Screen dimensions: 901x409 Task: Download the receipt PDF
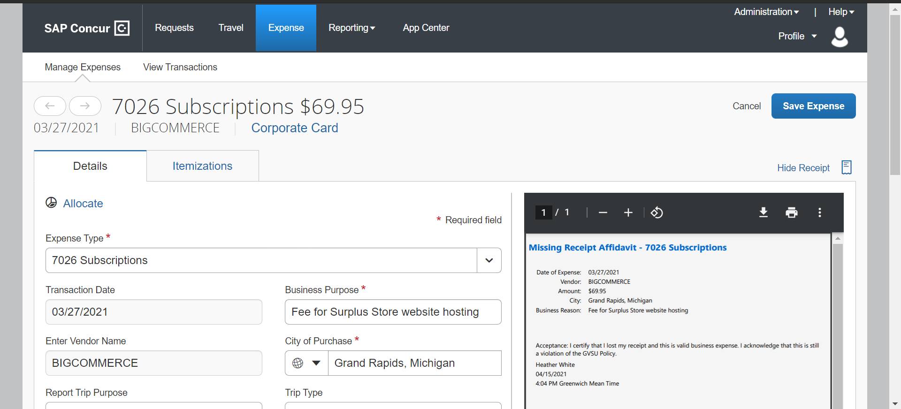click(x=764, y=212)
